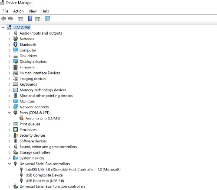217x190 pixels.
Task: Collapse the LTA170790 root node
Action: (x=3, y=27)
